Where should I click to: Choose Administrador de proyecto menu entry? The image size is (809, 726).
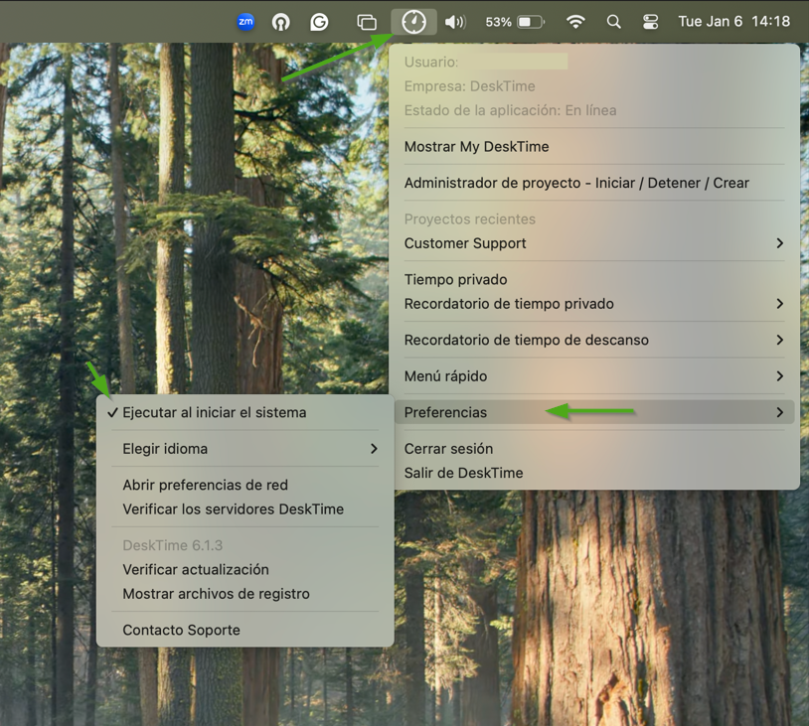coord(576,183)
